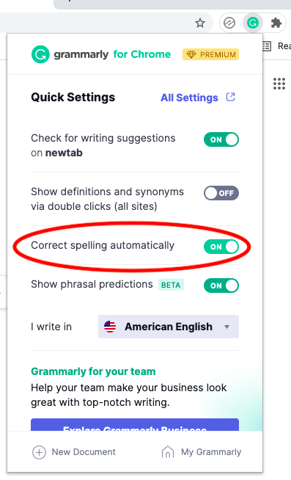Disable Show phrasal predictions toggle
The height and width of the screenshot is (480, 291).
click(221, 286)
